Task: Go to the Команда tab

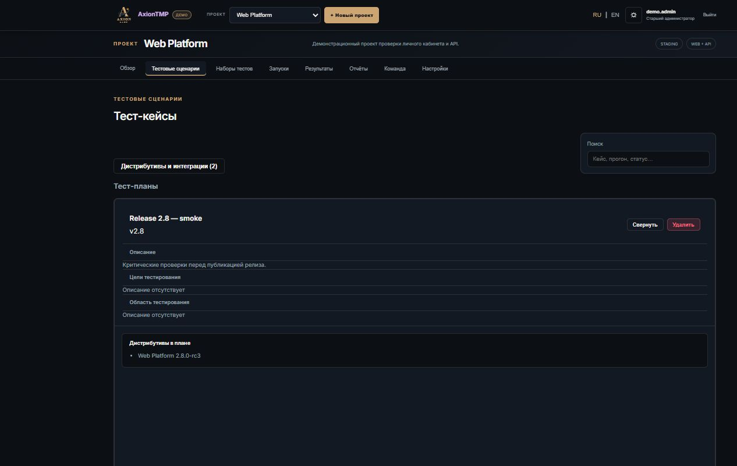Action: [395, 69]
